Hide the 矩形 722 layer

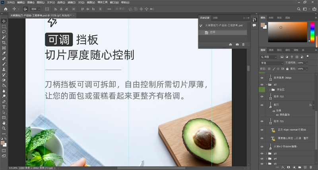coord(262,96)
